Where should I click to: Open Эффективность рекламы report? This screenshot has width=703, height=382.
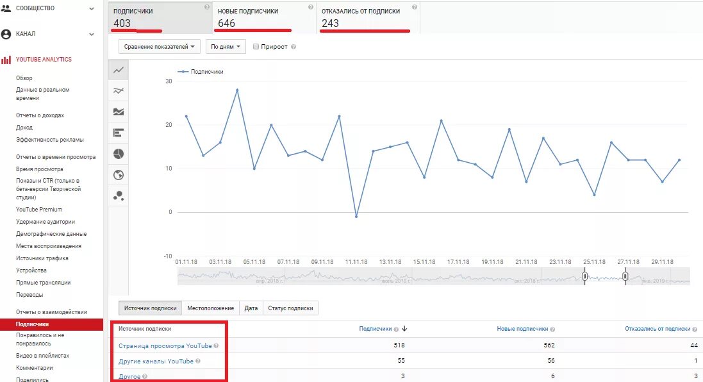coord(50,140)
